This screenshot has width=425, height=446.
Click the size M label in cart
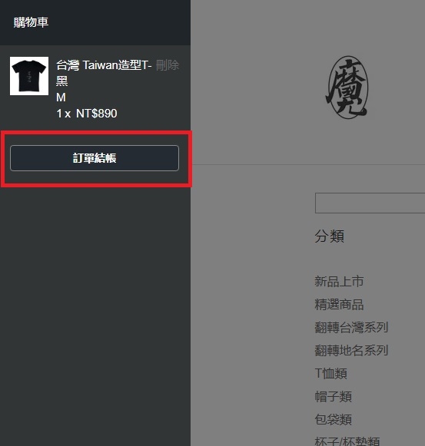(61, 97)
